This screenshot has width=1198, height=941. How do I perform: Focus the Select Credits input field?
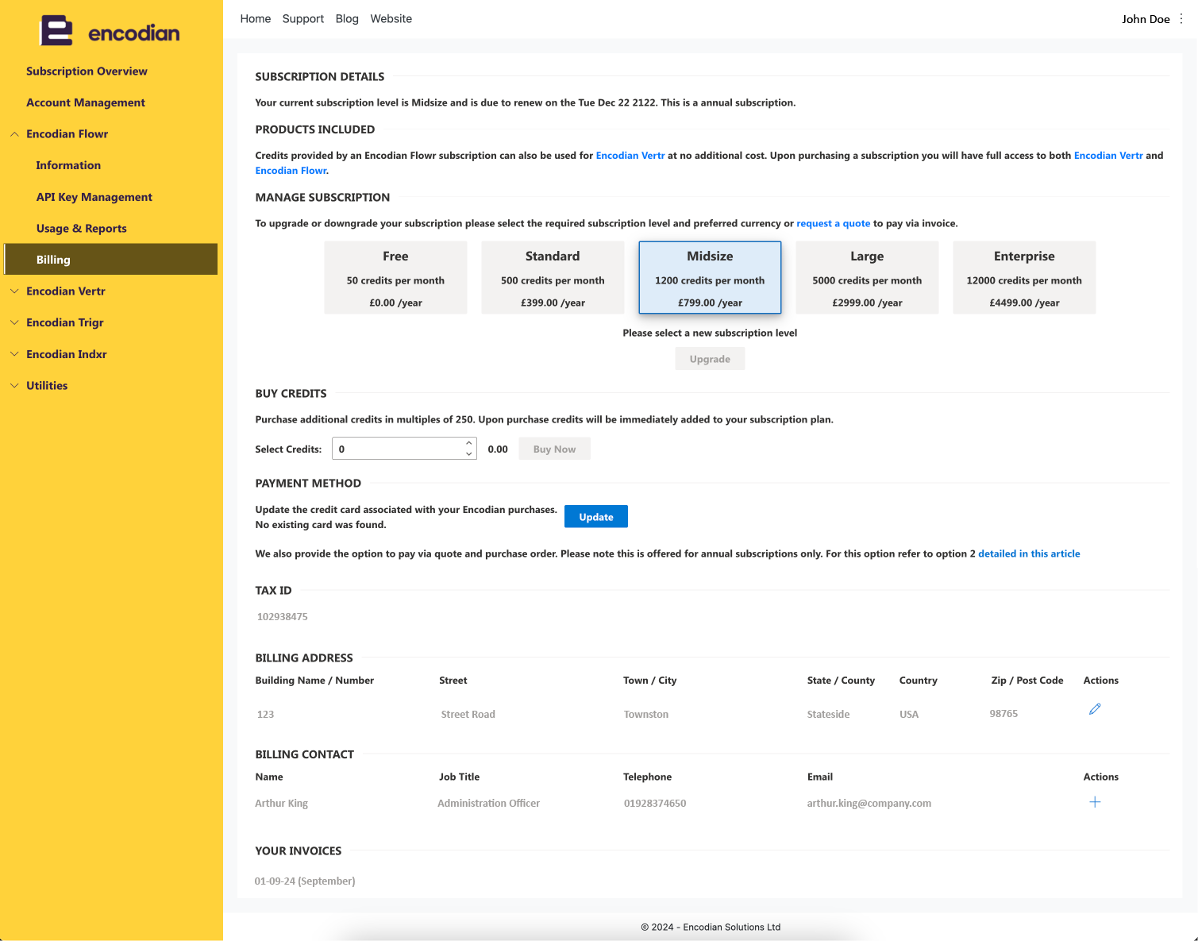pos(404,449)
